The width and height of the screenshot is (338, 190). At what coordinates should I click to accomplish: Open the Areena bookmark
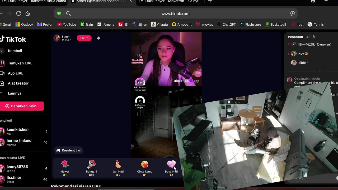(x=106, y=24)
